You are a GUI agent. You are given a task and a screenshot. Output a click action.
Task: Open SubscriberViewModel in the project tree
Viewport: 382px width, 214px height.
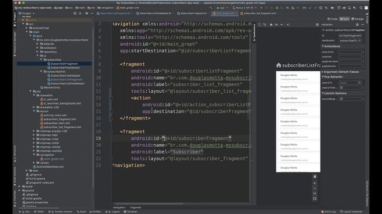[x=65, y=68]
